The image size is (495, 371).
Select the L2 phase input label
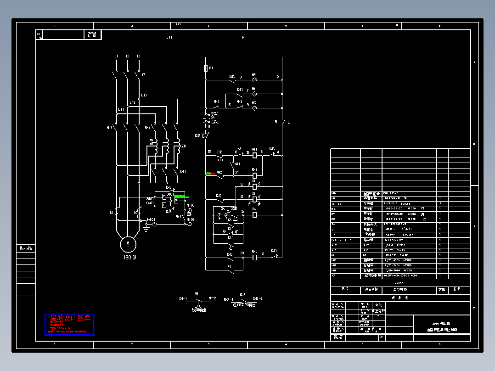tap(128, 56)
